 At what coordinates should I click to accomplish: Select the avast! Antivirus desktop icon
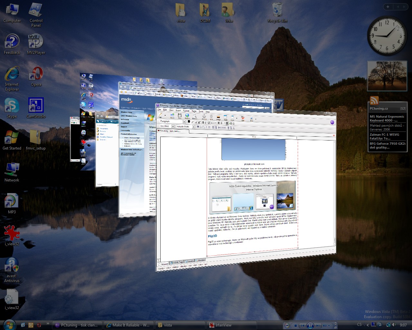[x=12, y=270]
